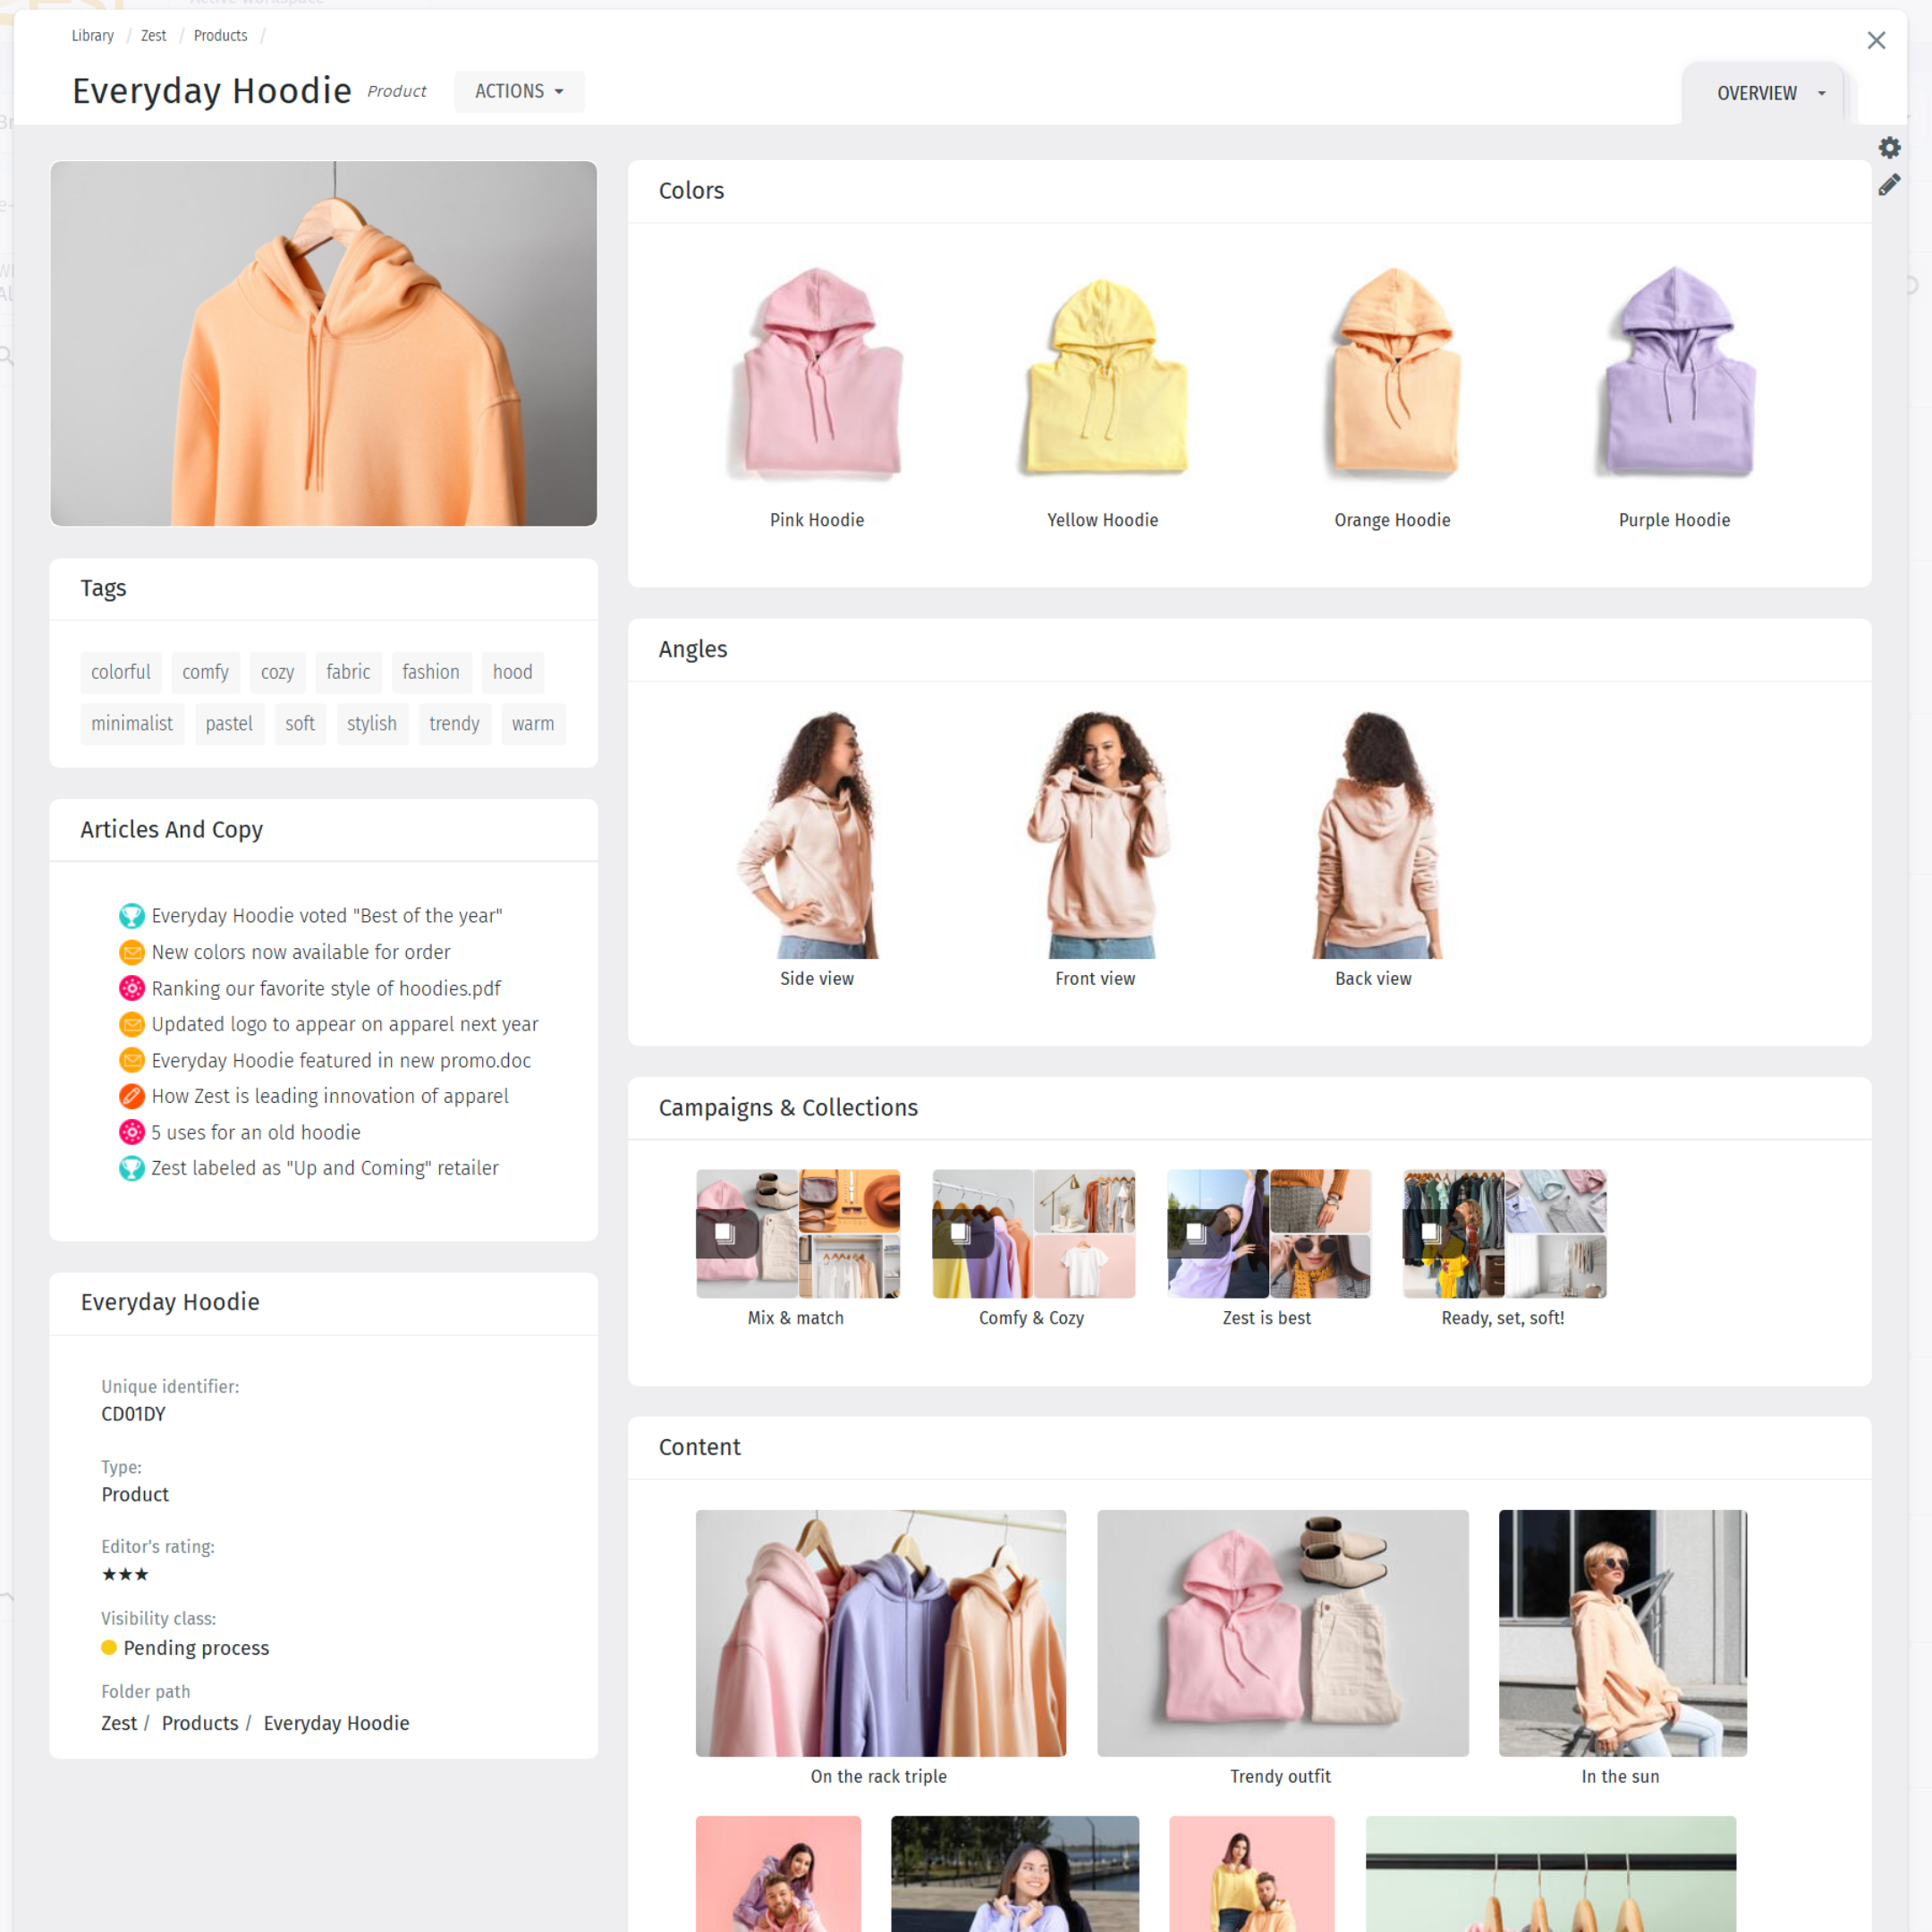Open the Front view angle thumbnail

pyautogui.click(x=1095, y=835)
